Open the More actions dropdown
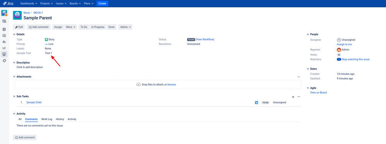 point(71,27)
